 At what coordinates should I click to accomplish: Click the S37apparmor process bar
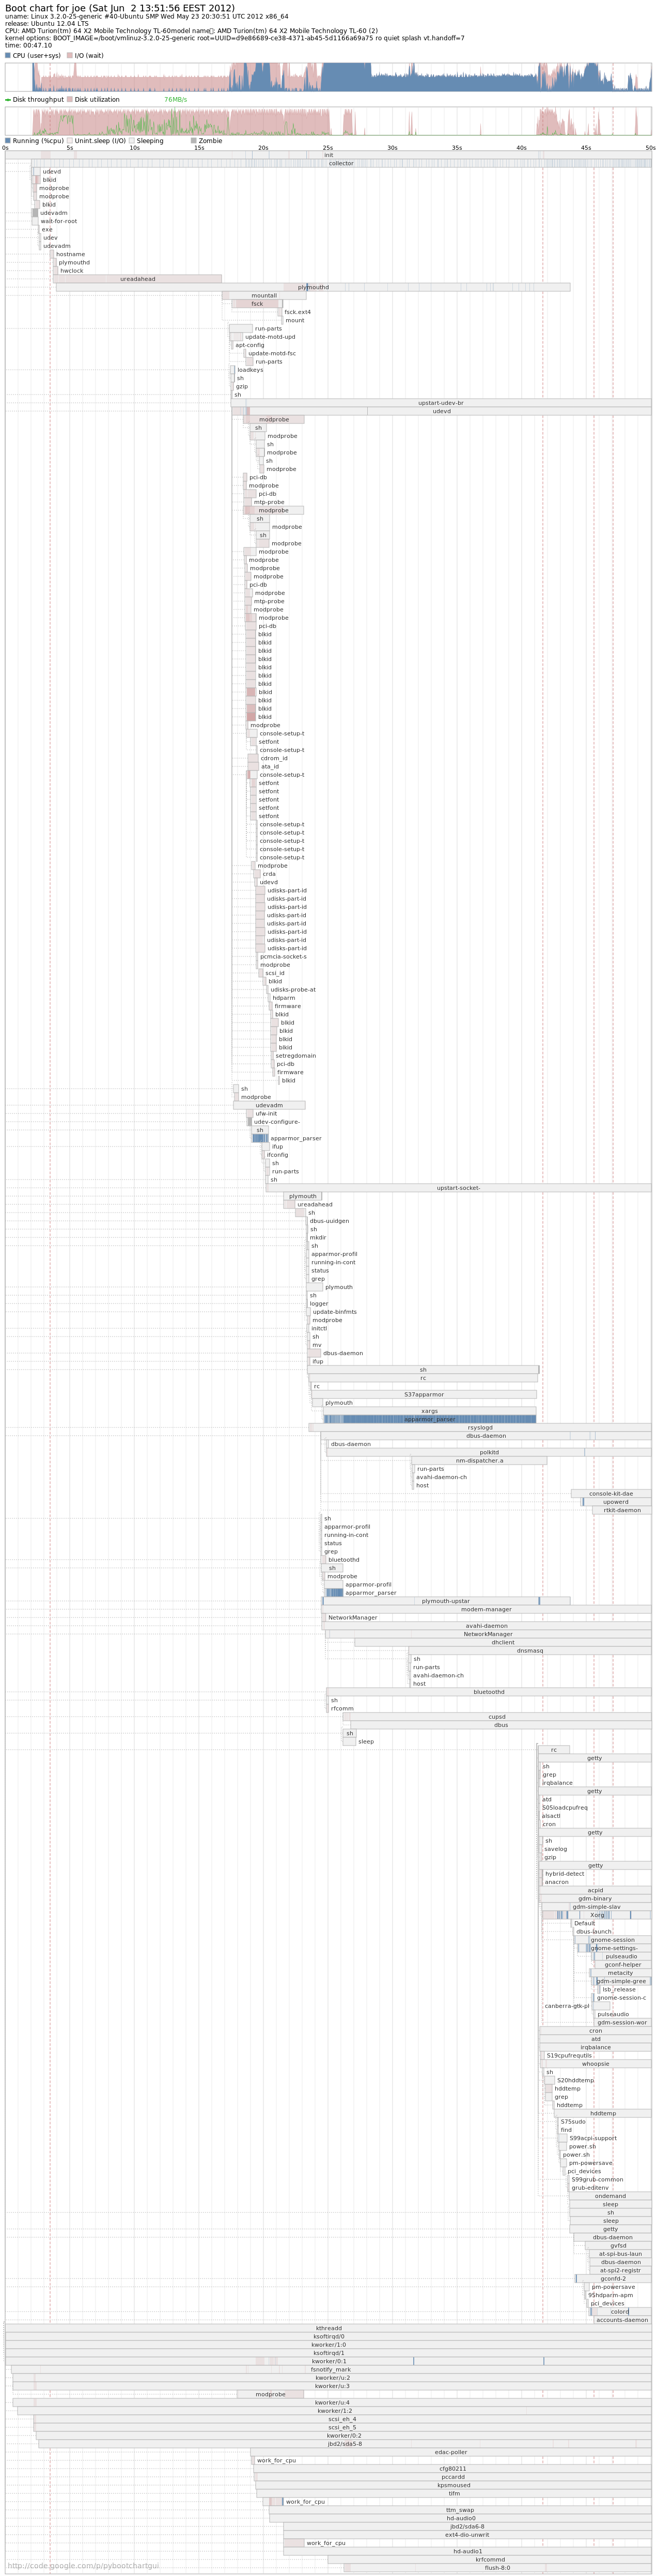(x=424, y=1395)
